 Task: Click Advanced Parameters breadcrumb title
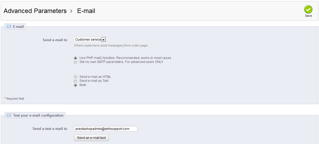point(35,11)
